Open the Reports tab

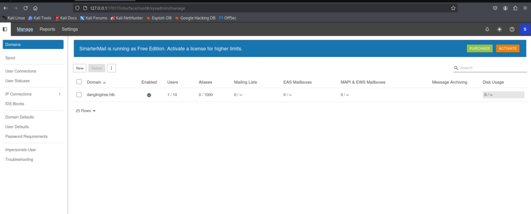pos(47,29)
